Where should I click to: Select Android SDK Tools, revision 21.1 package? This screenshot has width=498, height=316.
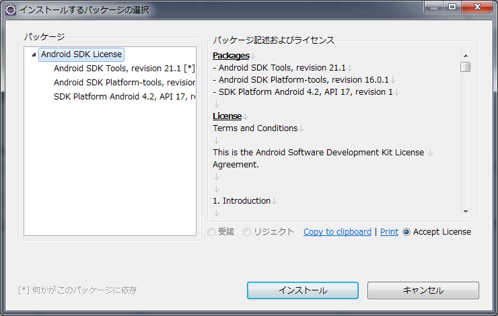coord(124,69)
